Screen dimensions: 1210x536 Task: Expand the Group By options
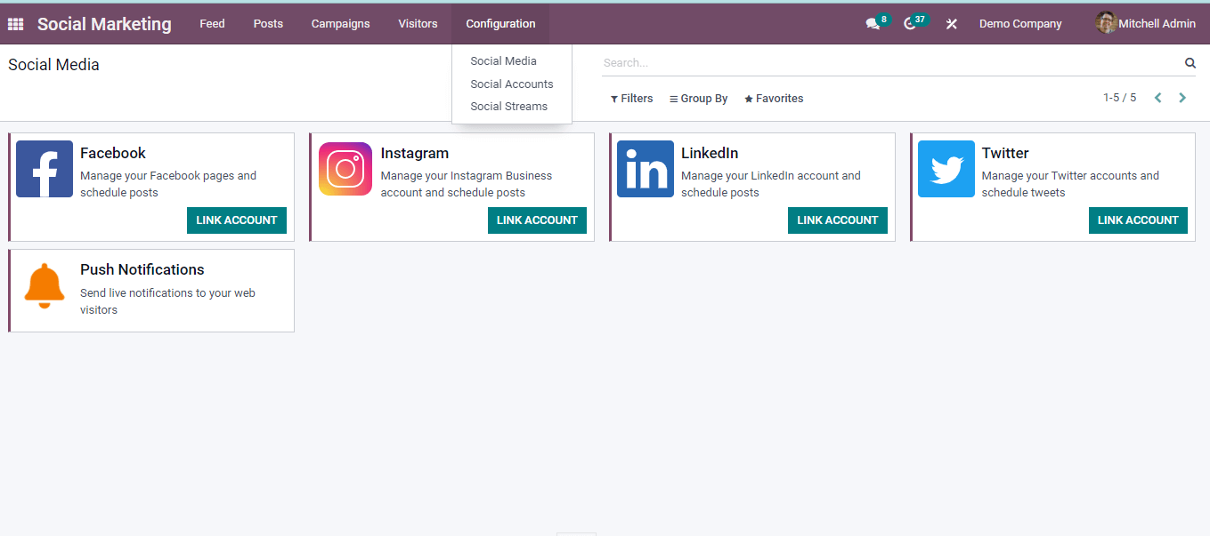coord(698,98)
